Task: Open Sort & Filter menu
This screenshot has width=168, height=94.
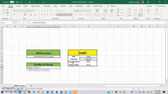Action: [x=135, y=13]
